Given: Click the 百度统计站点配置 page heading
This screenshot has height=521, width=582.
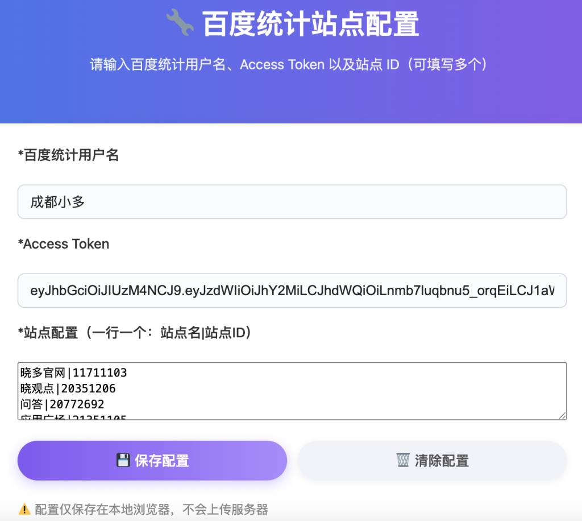Looking at the screenshot, I should click(x=311, y=24).
